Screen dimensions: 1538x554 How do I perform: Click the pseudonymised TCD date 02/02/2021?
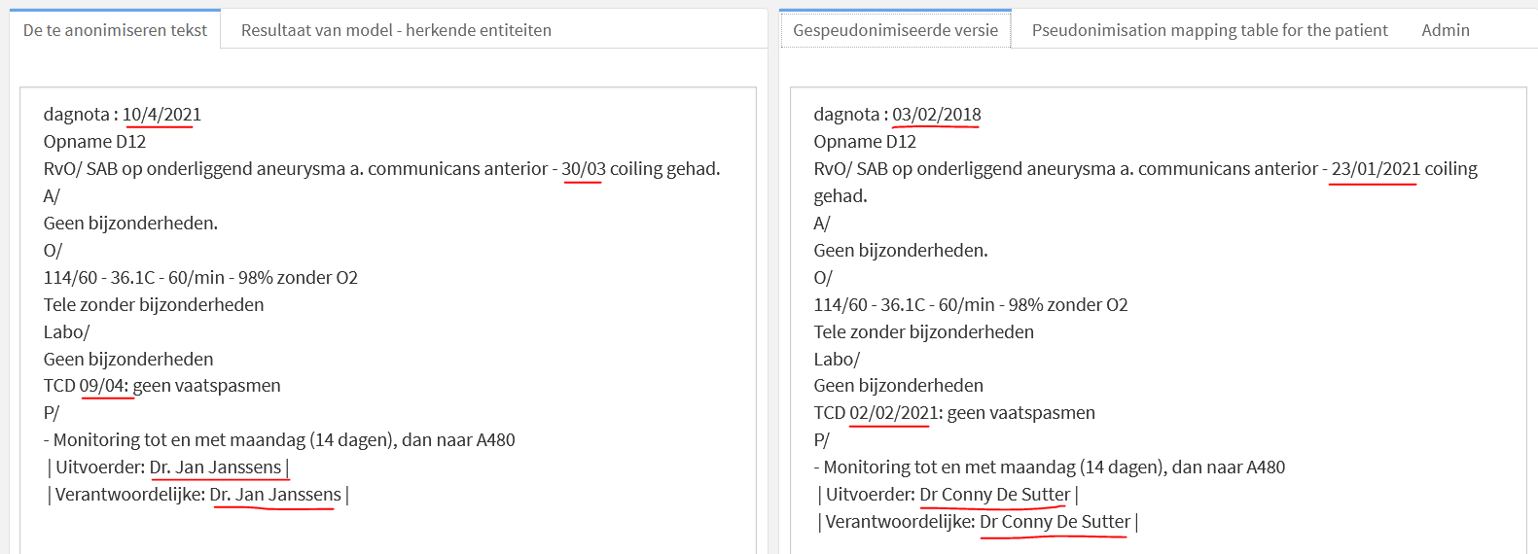click(x=894, y=413)
